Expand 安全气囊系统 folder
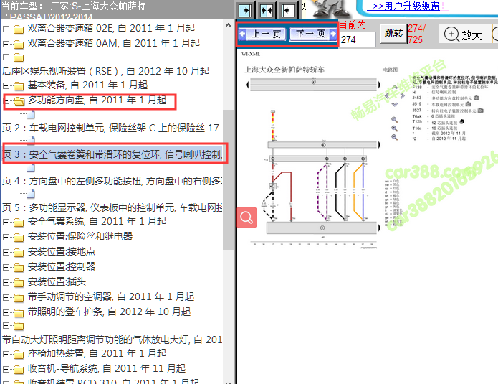 [x=6, y=222]
